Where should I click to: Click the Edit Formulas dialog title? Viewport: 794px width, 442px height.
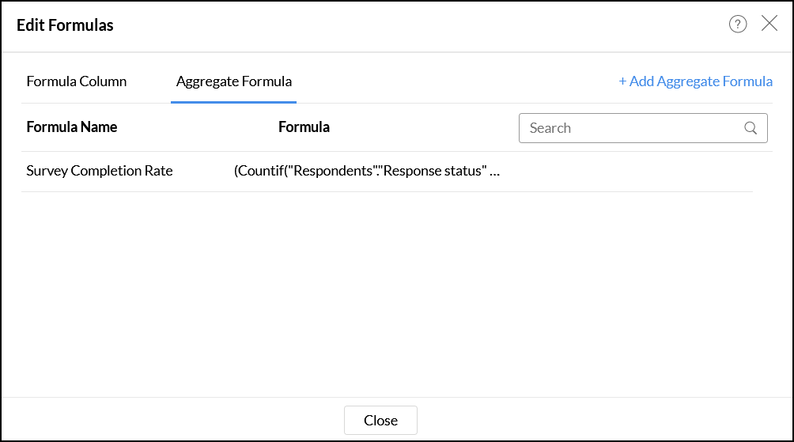tap(65, 25)
